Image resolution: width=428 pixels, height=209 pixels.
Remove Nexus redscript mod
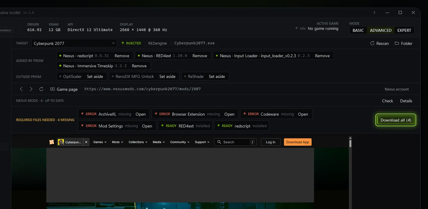[122, 56]
